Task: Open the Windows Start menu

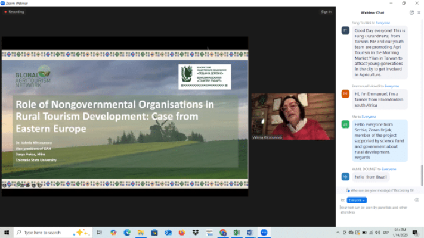Action: click(7, 232)
